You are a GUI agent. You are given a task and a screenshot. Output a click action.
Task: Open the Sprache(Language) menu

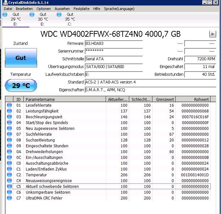[119, 9]
